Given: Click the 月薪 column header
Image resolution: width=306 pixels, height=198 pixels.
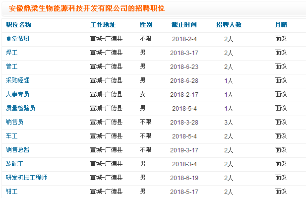Looking at the screenshot, I should coord(281,25).
